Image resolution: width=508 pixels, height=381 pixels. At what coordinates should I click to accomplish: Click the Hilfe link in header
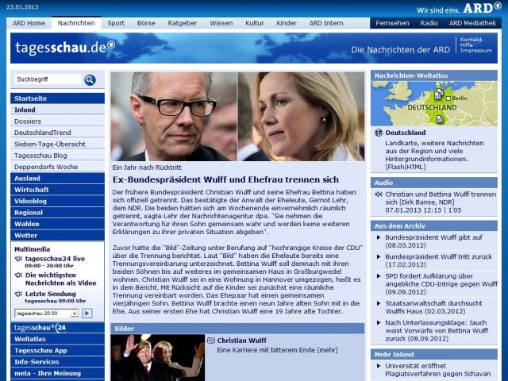pos(466,44)
